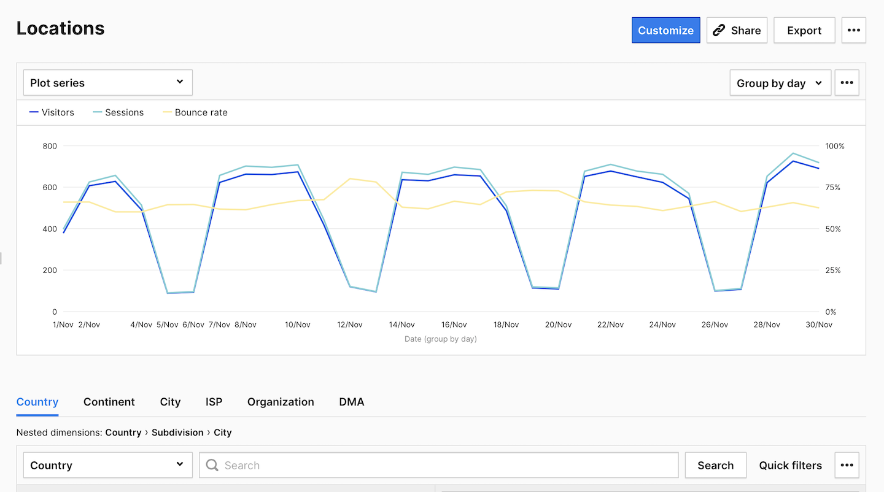The width and height of the screenshot is (884, 492).
Task: Click the magnifier icon in the search field
Action: (x=212, y=465)
